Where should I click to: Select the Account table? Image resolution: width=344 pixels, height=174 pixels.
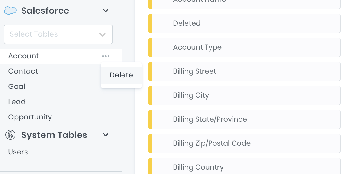coord(24,56)
